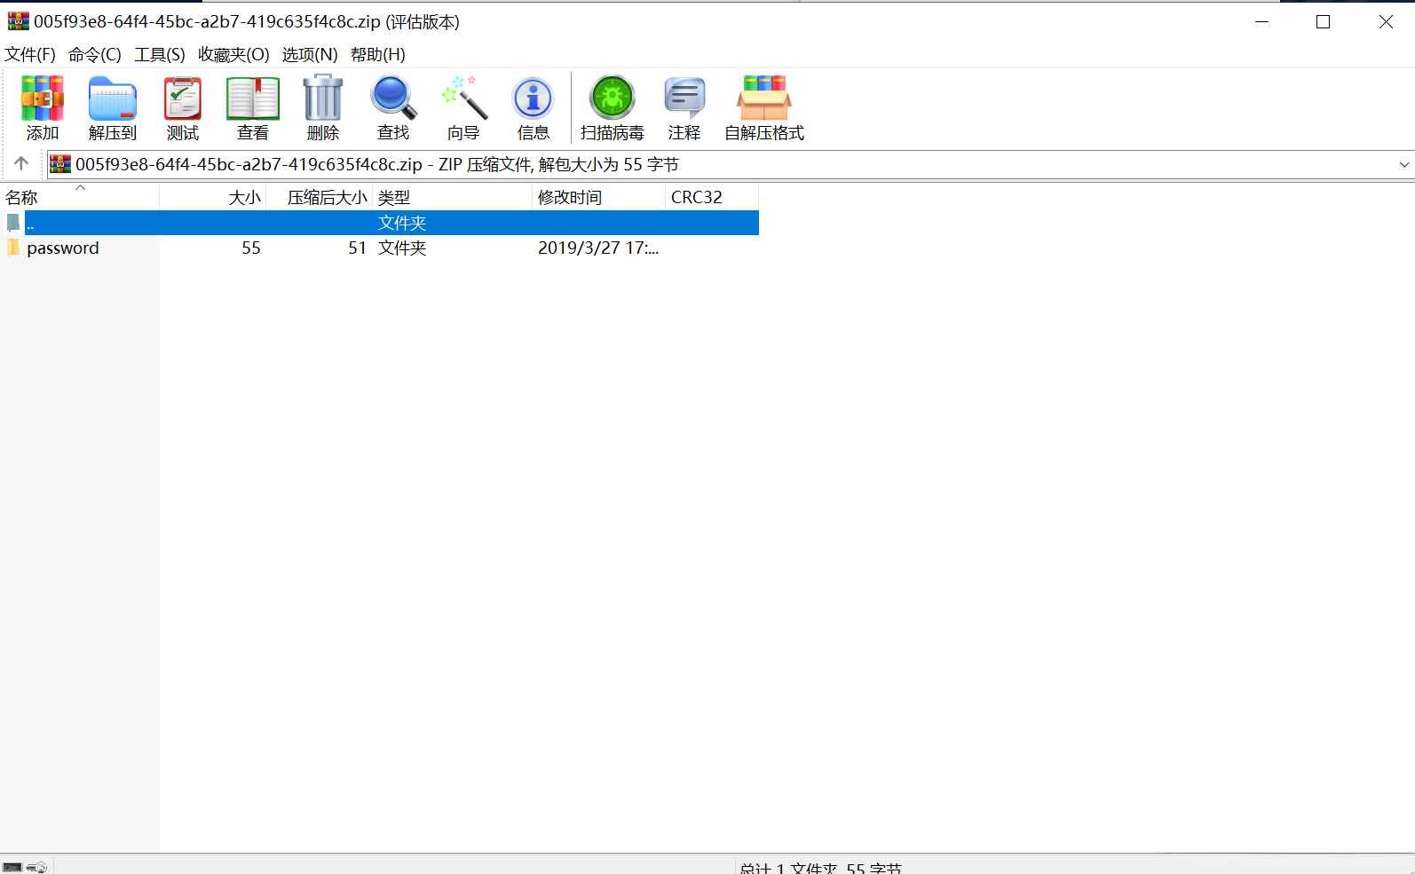The image size is (1415, 874).
Task: Sort by Type (类型) column header
Action: pos(453,197)
